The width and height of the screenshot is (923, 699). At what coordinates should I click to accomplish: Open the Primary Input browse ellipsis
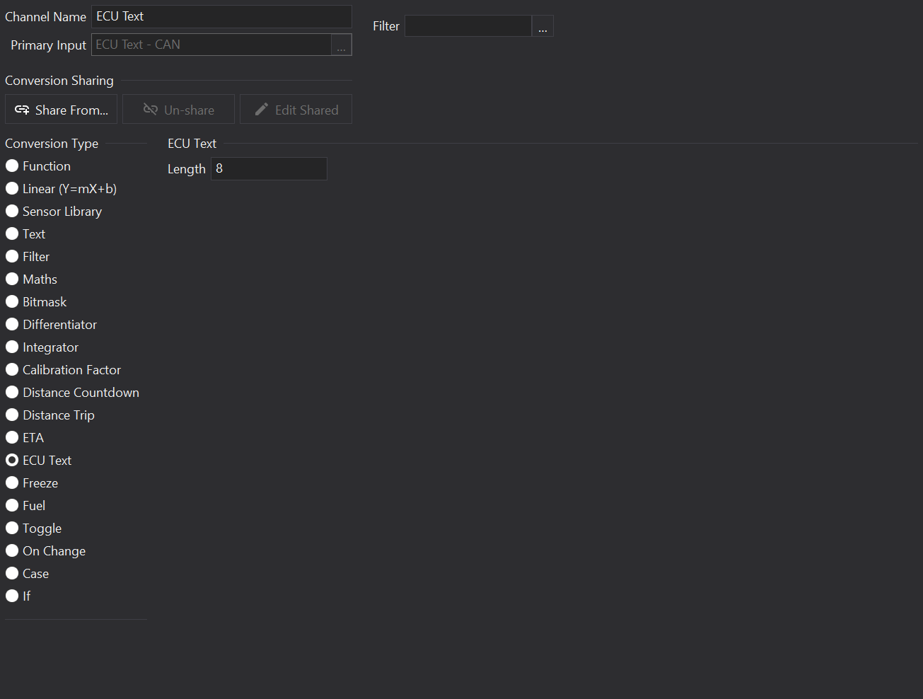(x=341, y=45)
